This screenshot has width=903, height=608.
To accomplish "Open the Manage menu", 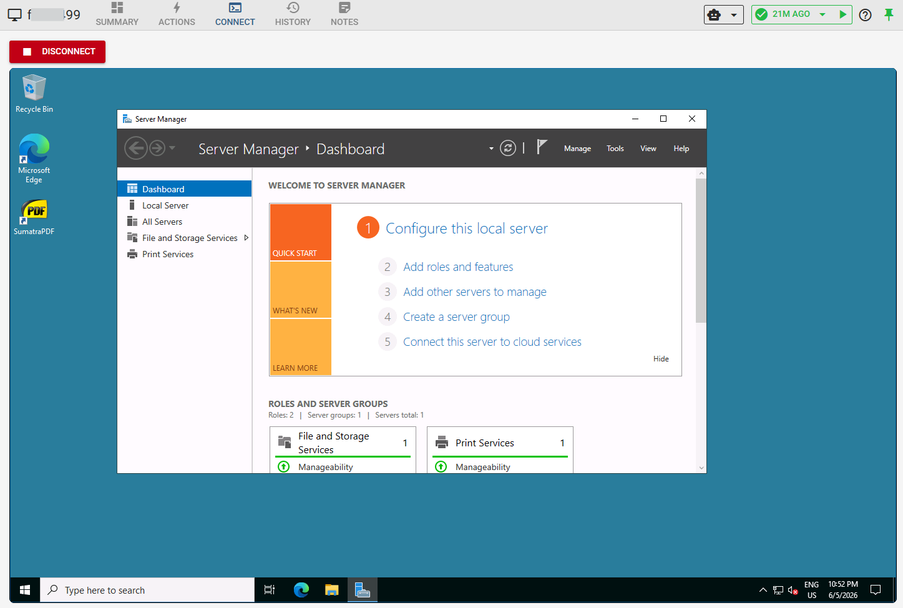I will tap(577, 149).
